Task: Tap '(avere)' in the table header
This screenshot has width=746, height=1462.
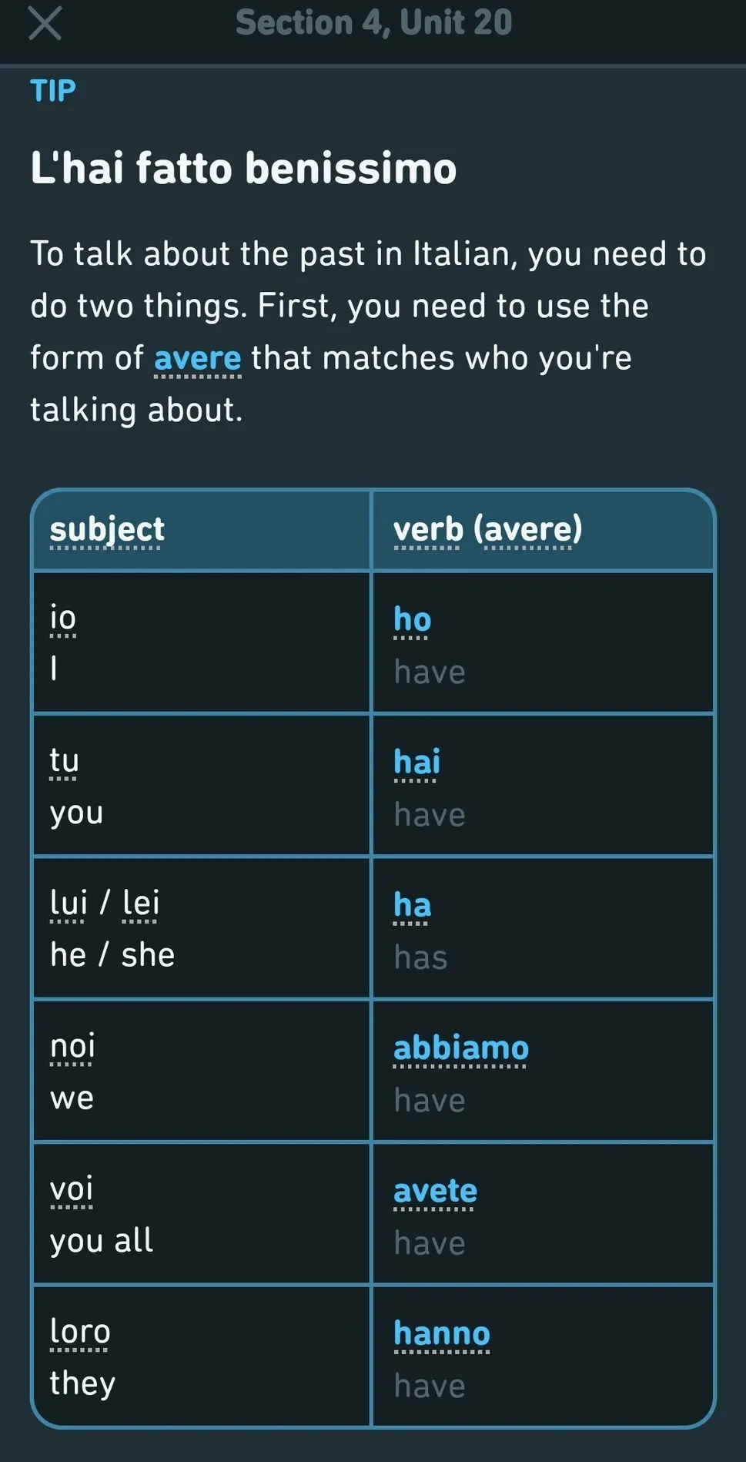Action: [527, 529]
